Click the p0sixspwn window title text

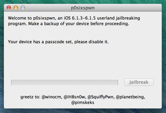click(x=83, y=8)
